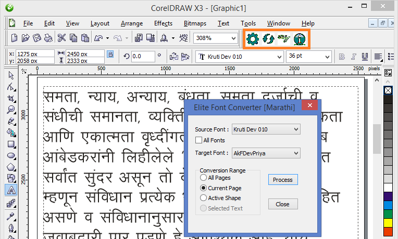Select the Active Shape radio option
The width and height of the screenshot is (398, 239).
pos(203,198)
